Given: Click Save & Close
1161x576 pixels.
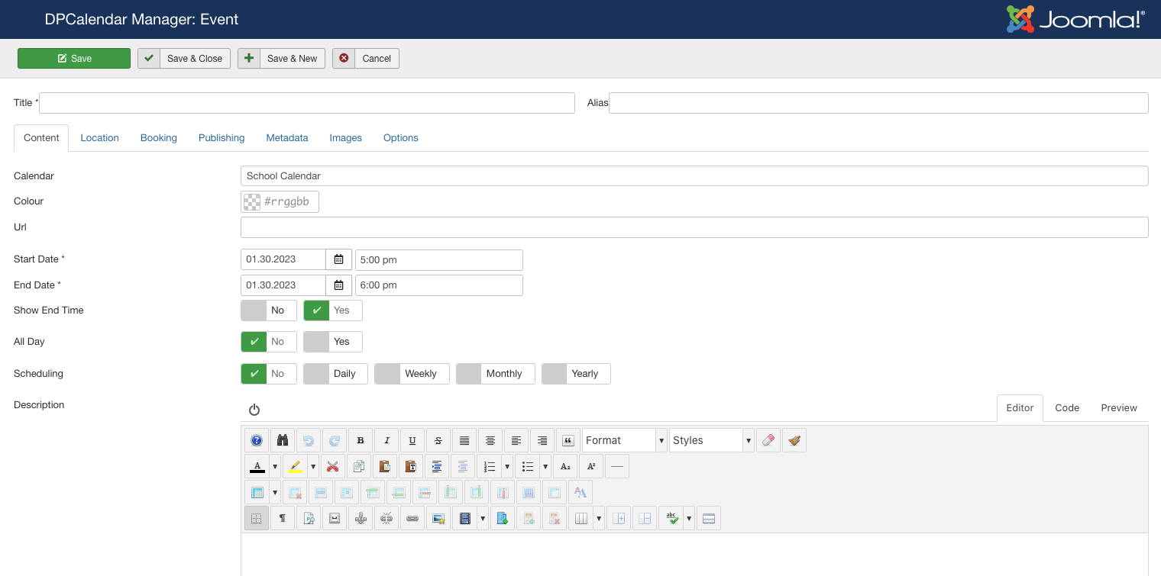Looking at the screenshot, I should click(x=184, y=59).
